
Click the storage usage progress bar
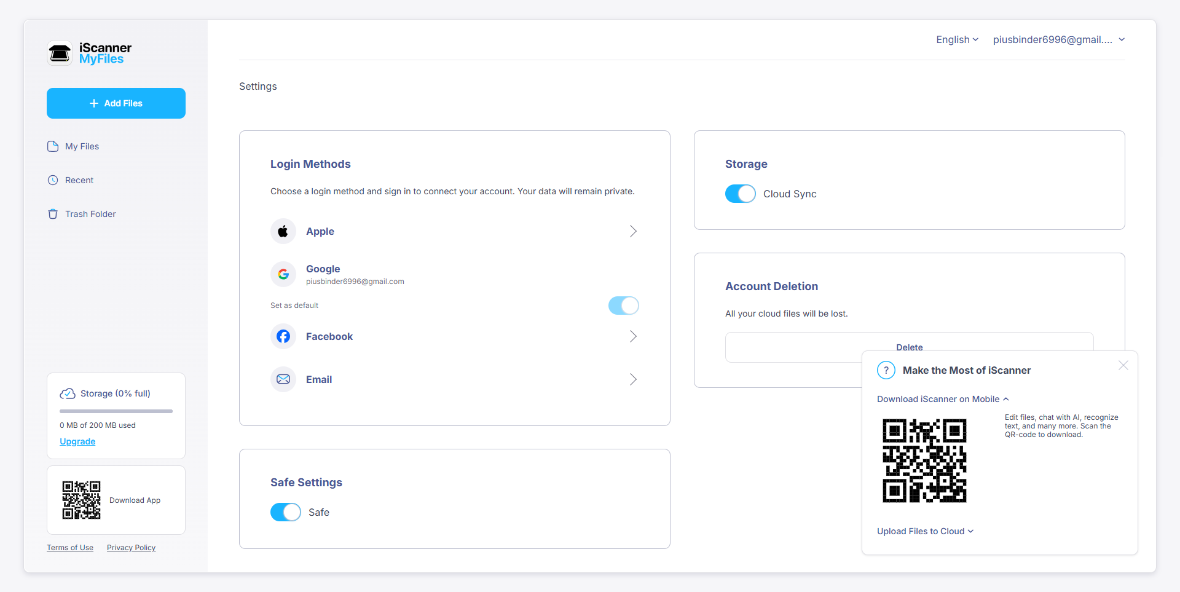[x=116, y=411]
